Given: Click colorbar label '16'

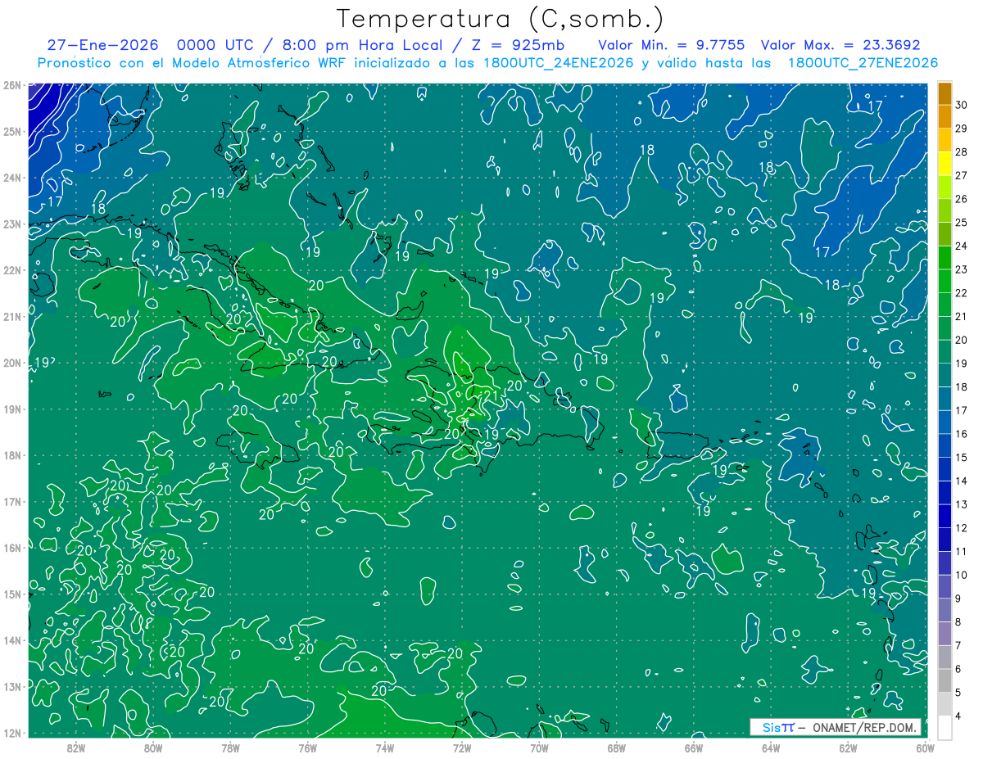Looking at the screenshot, I should click(962, 434).
